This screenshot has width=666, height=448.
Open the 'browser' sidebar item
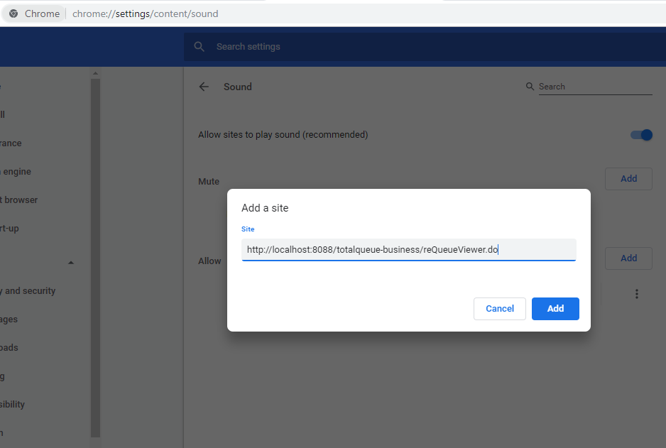[x=18, y=200]
